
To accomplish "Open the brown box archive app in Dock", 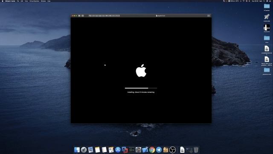I will 166,150.
